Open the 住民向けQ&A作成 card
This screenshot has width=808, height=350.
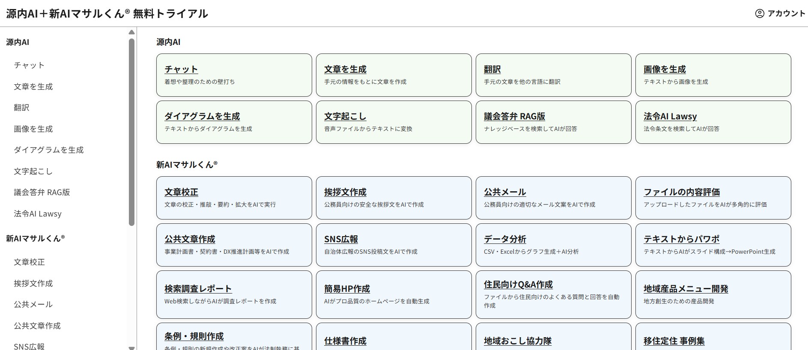pyautogui.click(x=554, y=294)
